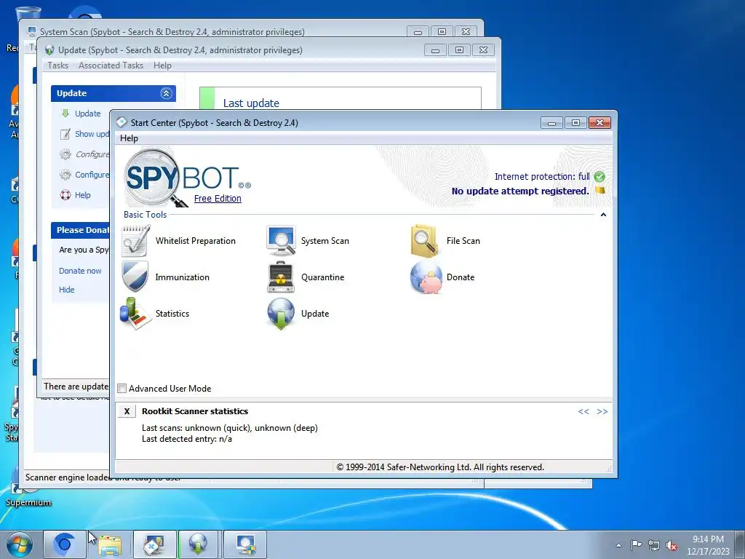745x559 pixels.
Task: Open the Immunization shield icon
Action: click(135, 277)
